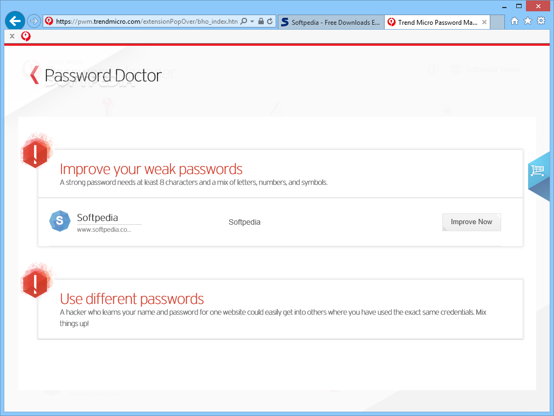Click the browser Back arrow button

(15, 21)
